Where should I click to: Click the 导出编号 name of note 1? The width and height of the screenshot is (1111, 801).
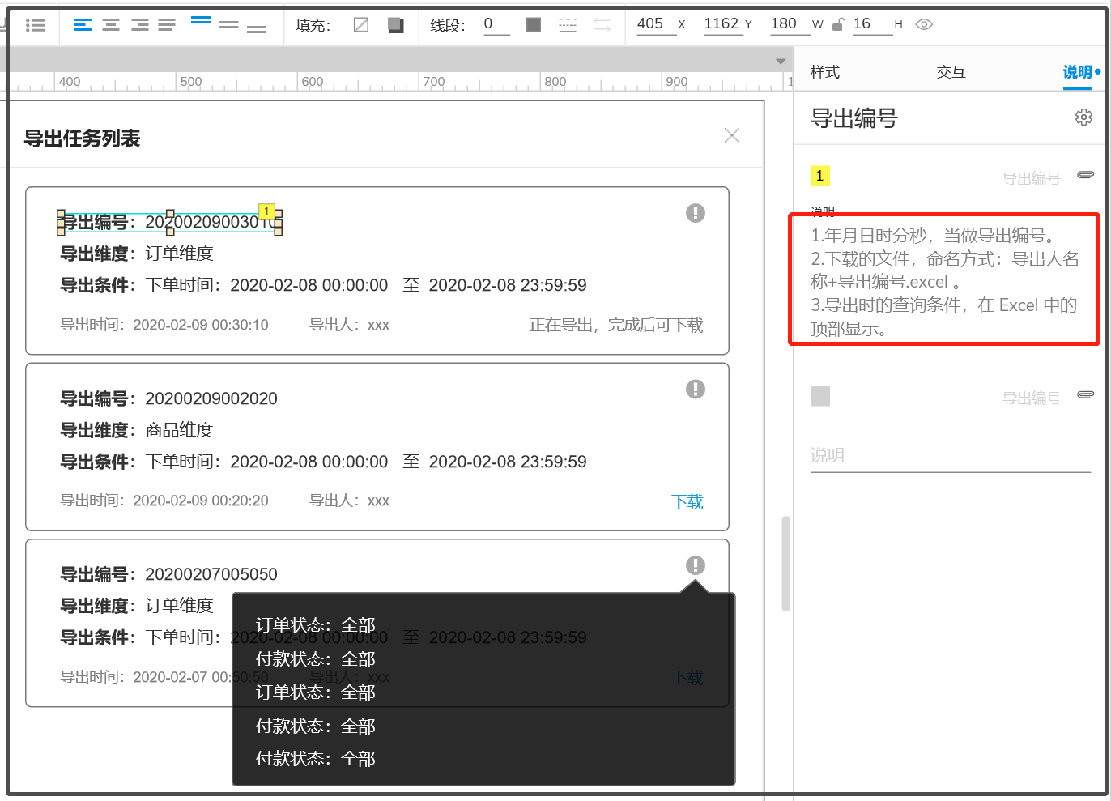tap(1031, 179)
